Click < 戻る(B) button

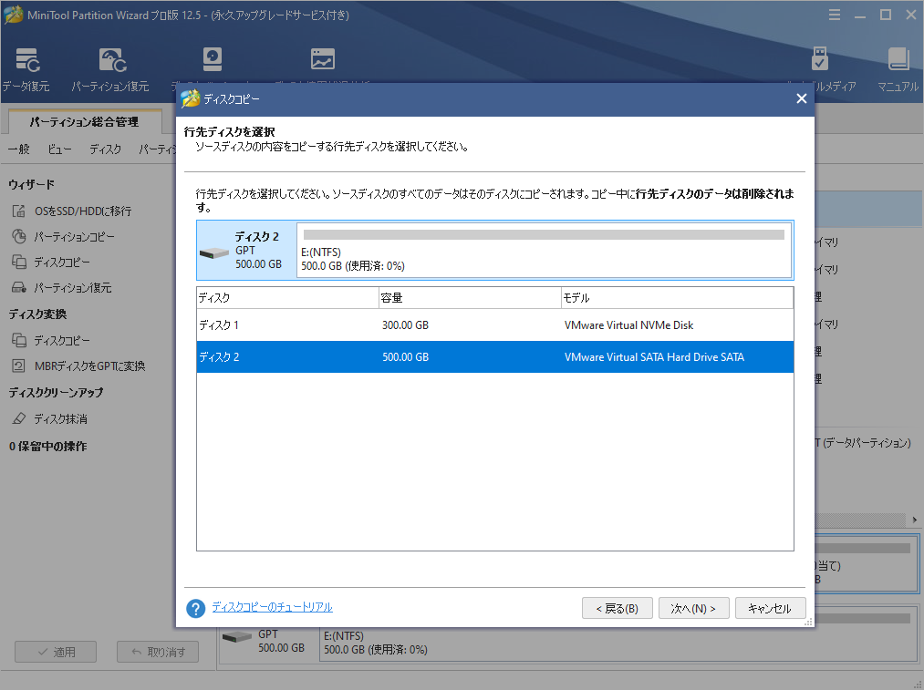click(617, 608)
